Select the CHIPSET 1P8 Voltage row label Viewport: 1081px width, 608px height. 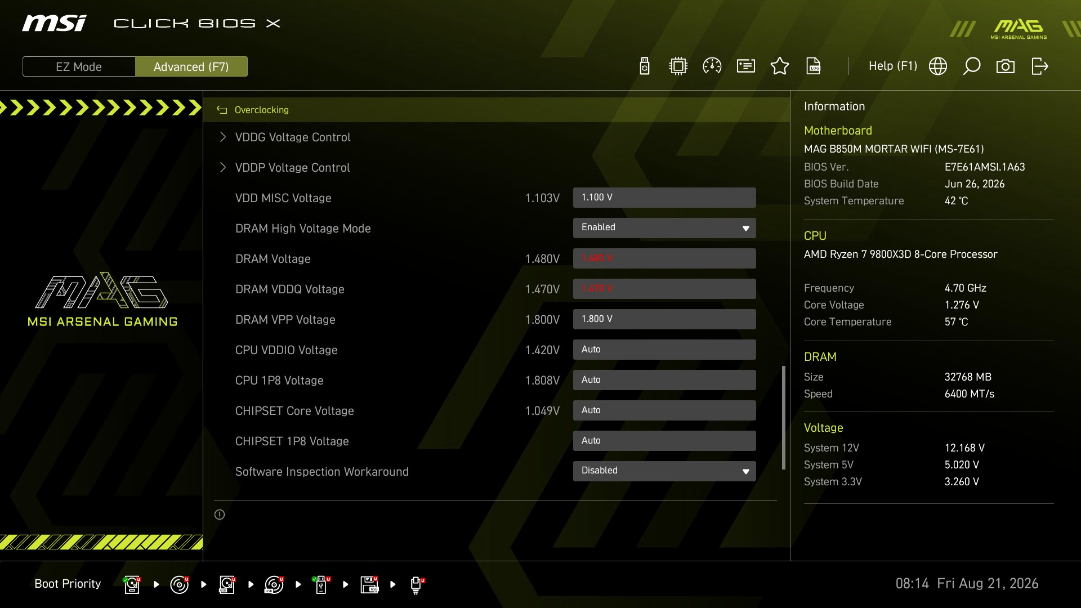(x=292, y=441)
